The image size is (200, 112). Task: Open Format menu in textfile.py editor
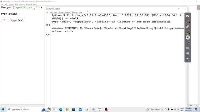click(x=11, y=4)
